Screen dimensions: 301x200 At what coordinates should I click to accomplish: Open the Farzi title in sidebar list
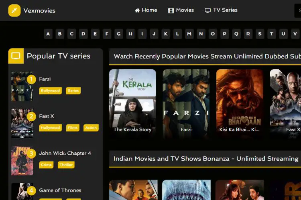(45, 79)
